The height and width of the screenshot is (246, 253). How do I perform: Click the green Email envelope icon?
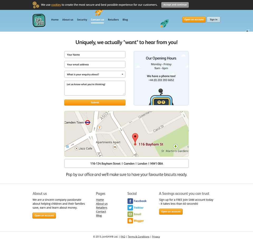[130, 214]
